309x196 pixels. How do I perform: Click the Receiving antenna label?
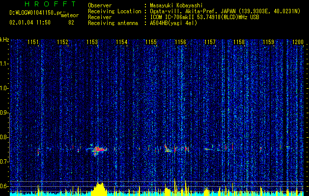pos(113,23)
